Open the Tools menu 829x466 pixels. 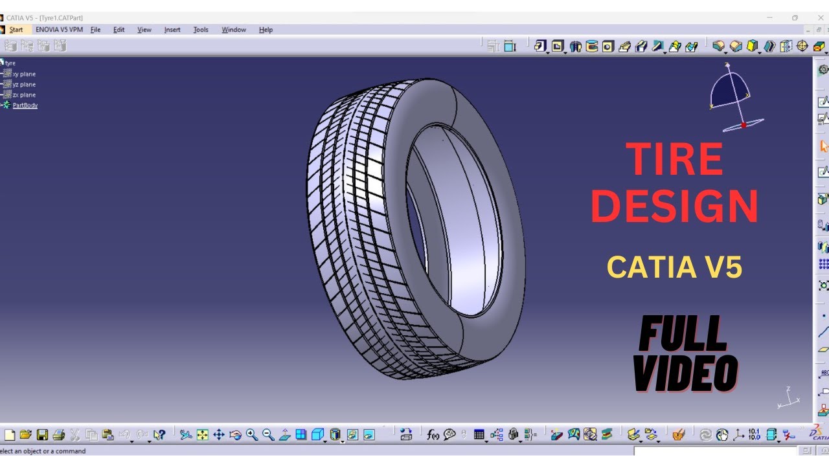(201, 30)
